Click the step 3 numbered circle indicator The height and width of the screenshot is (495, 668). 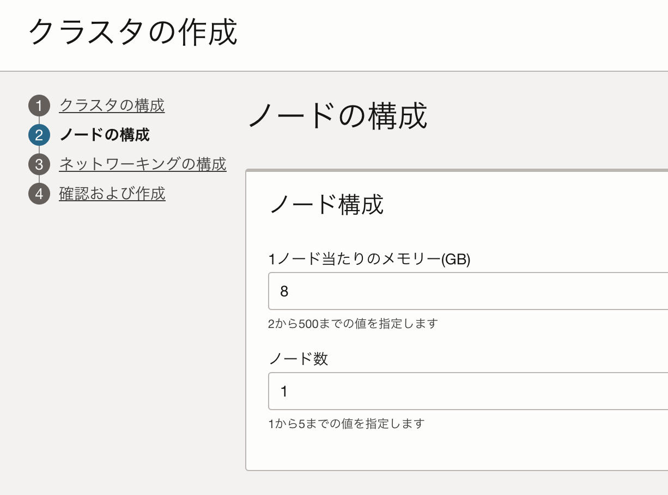[x=39, y=164]
